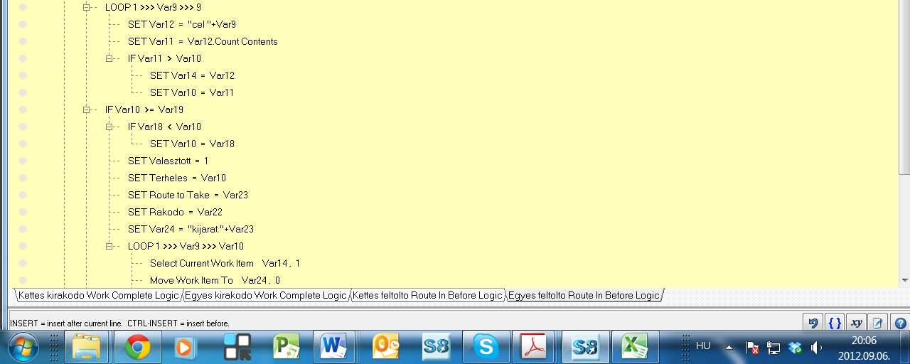Toggle the margin dot on the IF Var10 >= Var19 row

23,109
